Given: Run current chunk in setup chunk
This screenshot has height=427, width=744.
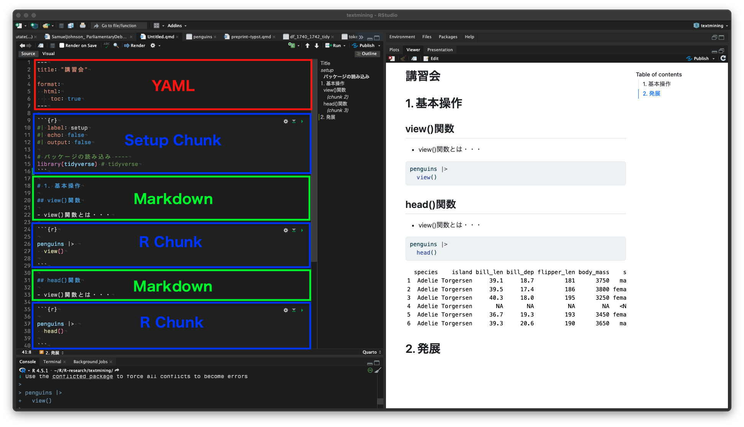Looking at the screenshot, I should click(302, 121).
